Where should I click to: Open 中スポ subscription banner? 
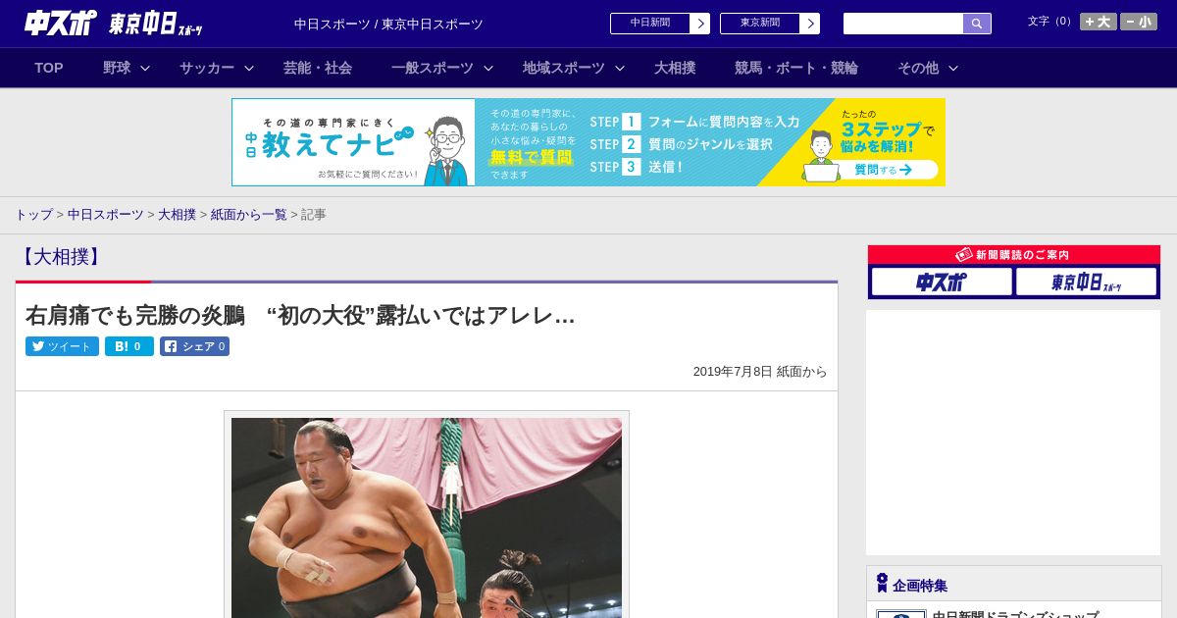click(942, 282)
